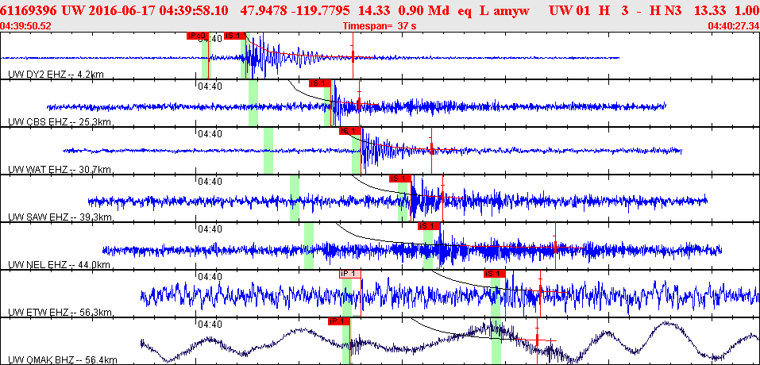Click the UW CBS EHZ 25.3km label

click(59, 122)
